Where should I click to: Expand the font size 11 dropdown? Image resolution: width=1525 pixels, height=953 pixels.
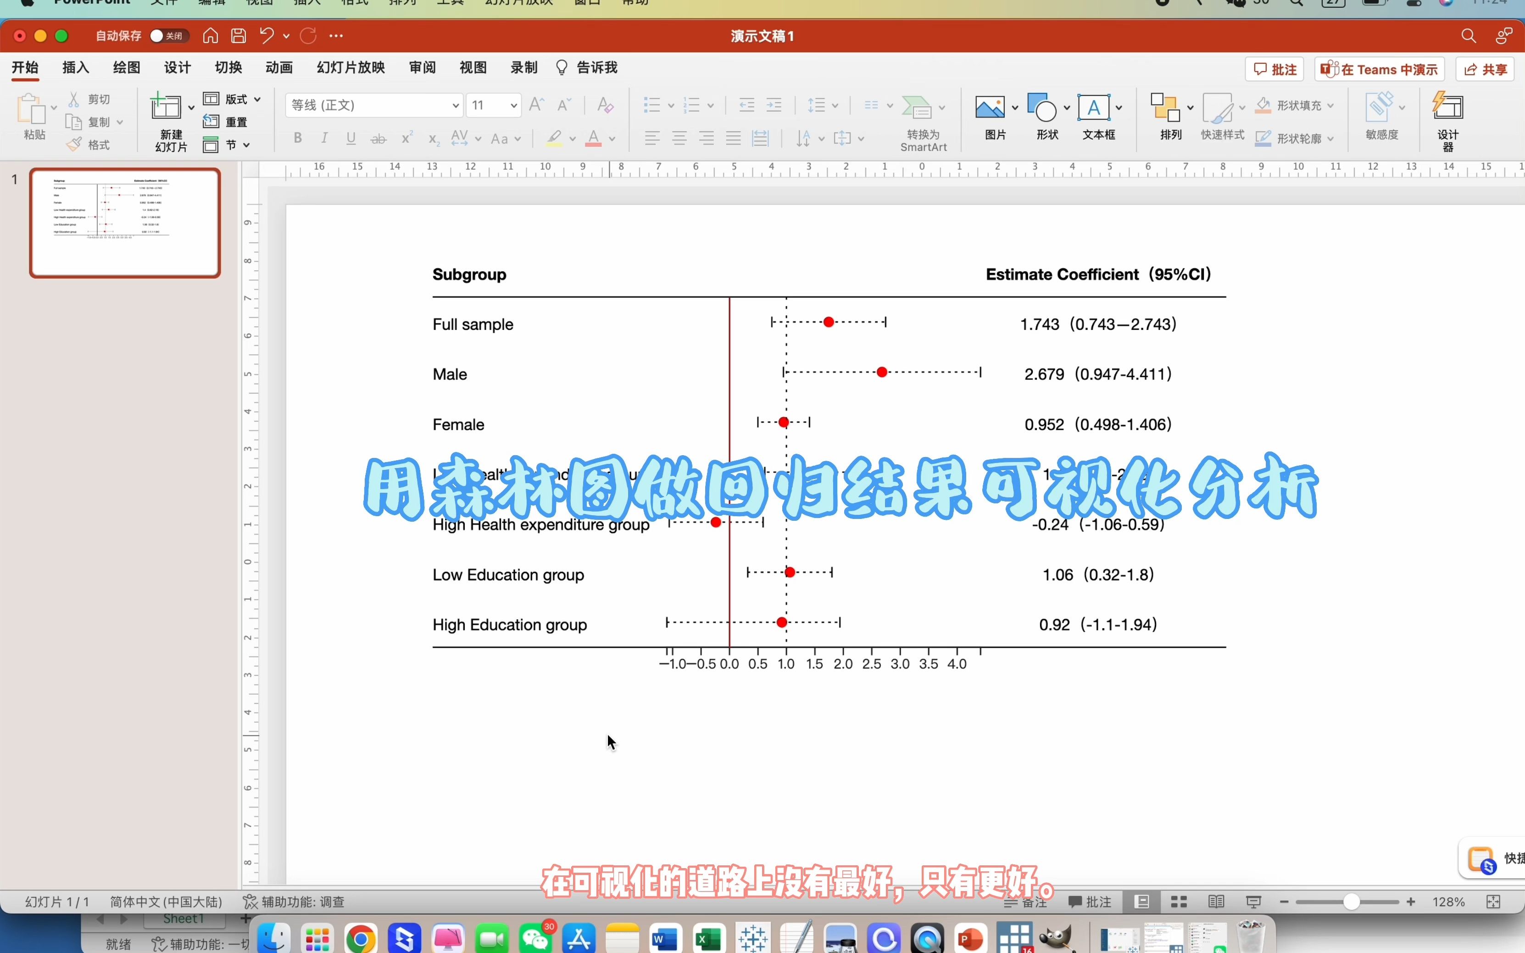[x=513, y=105]
